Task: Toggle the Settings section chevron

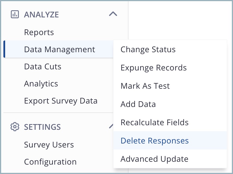Action: coord(111,126)
